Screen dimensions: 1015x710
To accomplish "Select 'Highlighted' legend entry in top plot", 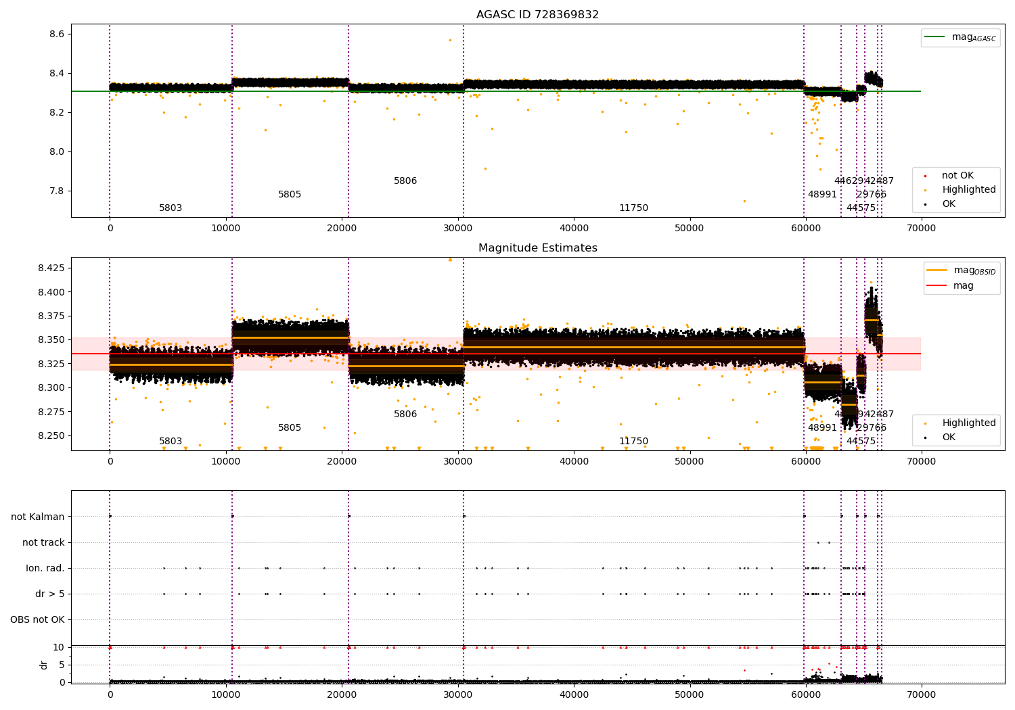I will (969, 190).
